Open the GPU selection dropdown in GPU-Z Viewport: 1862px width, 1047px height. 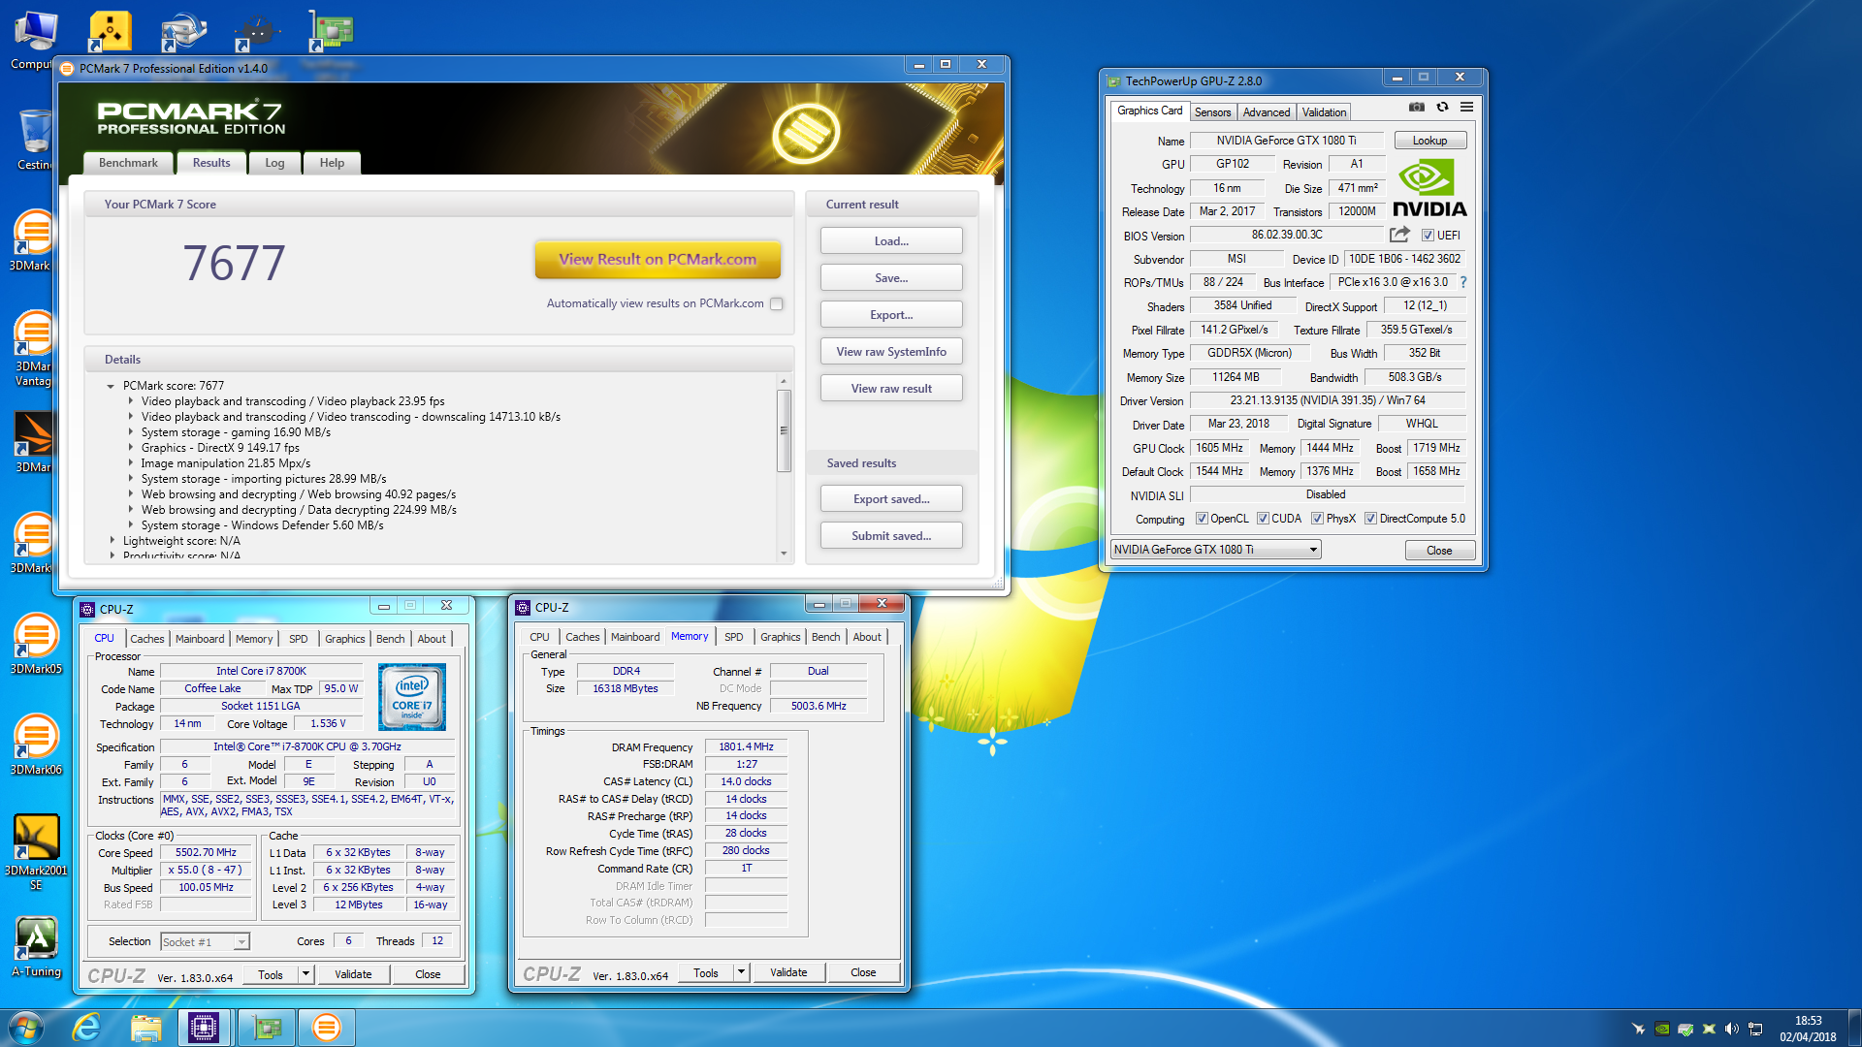[1215, 550]
